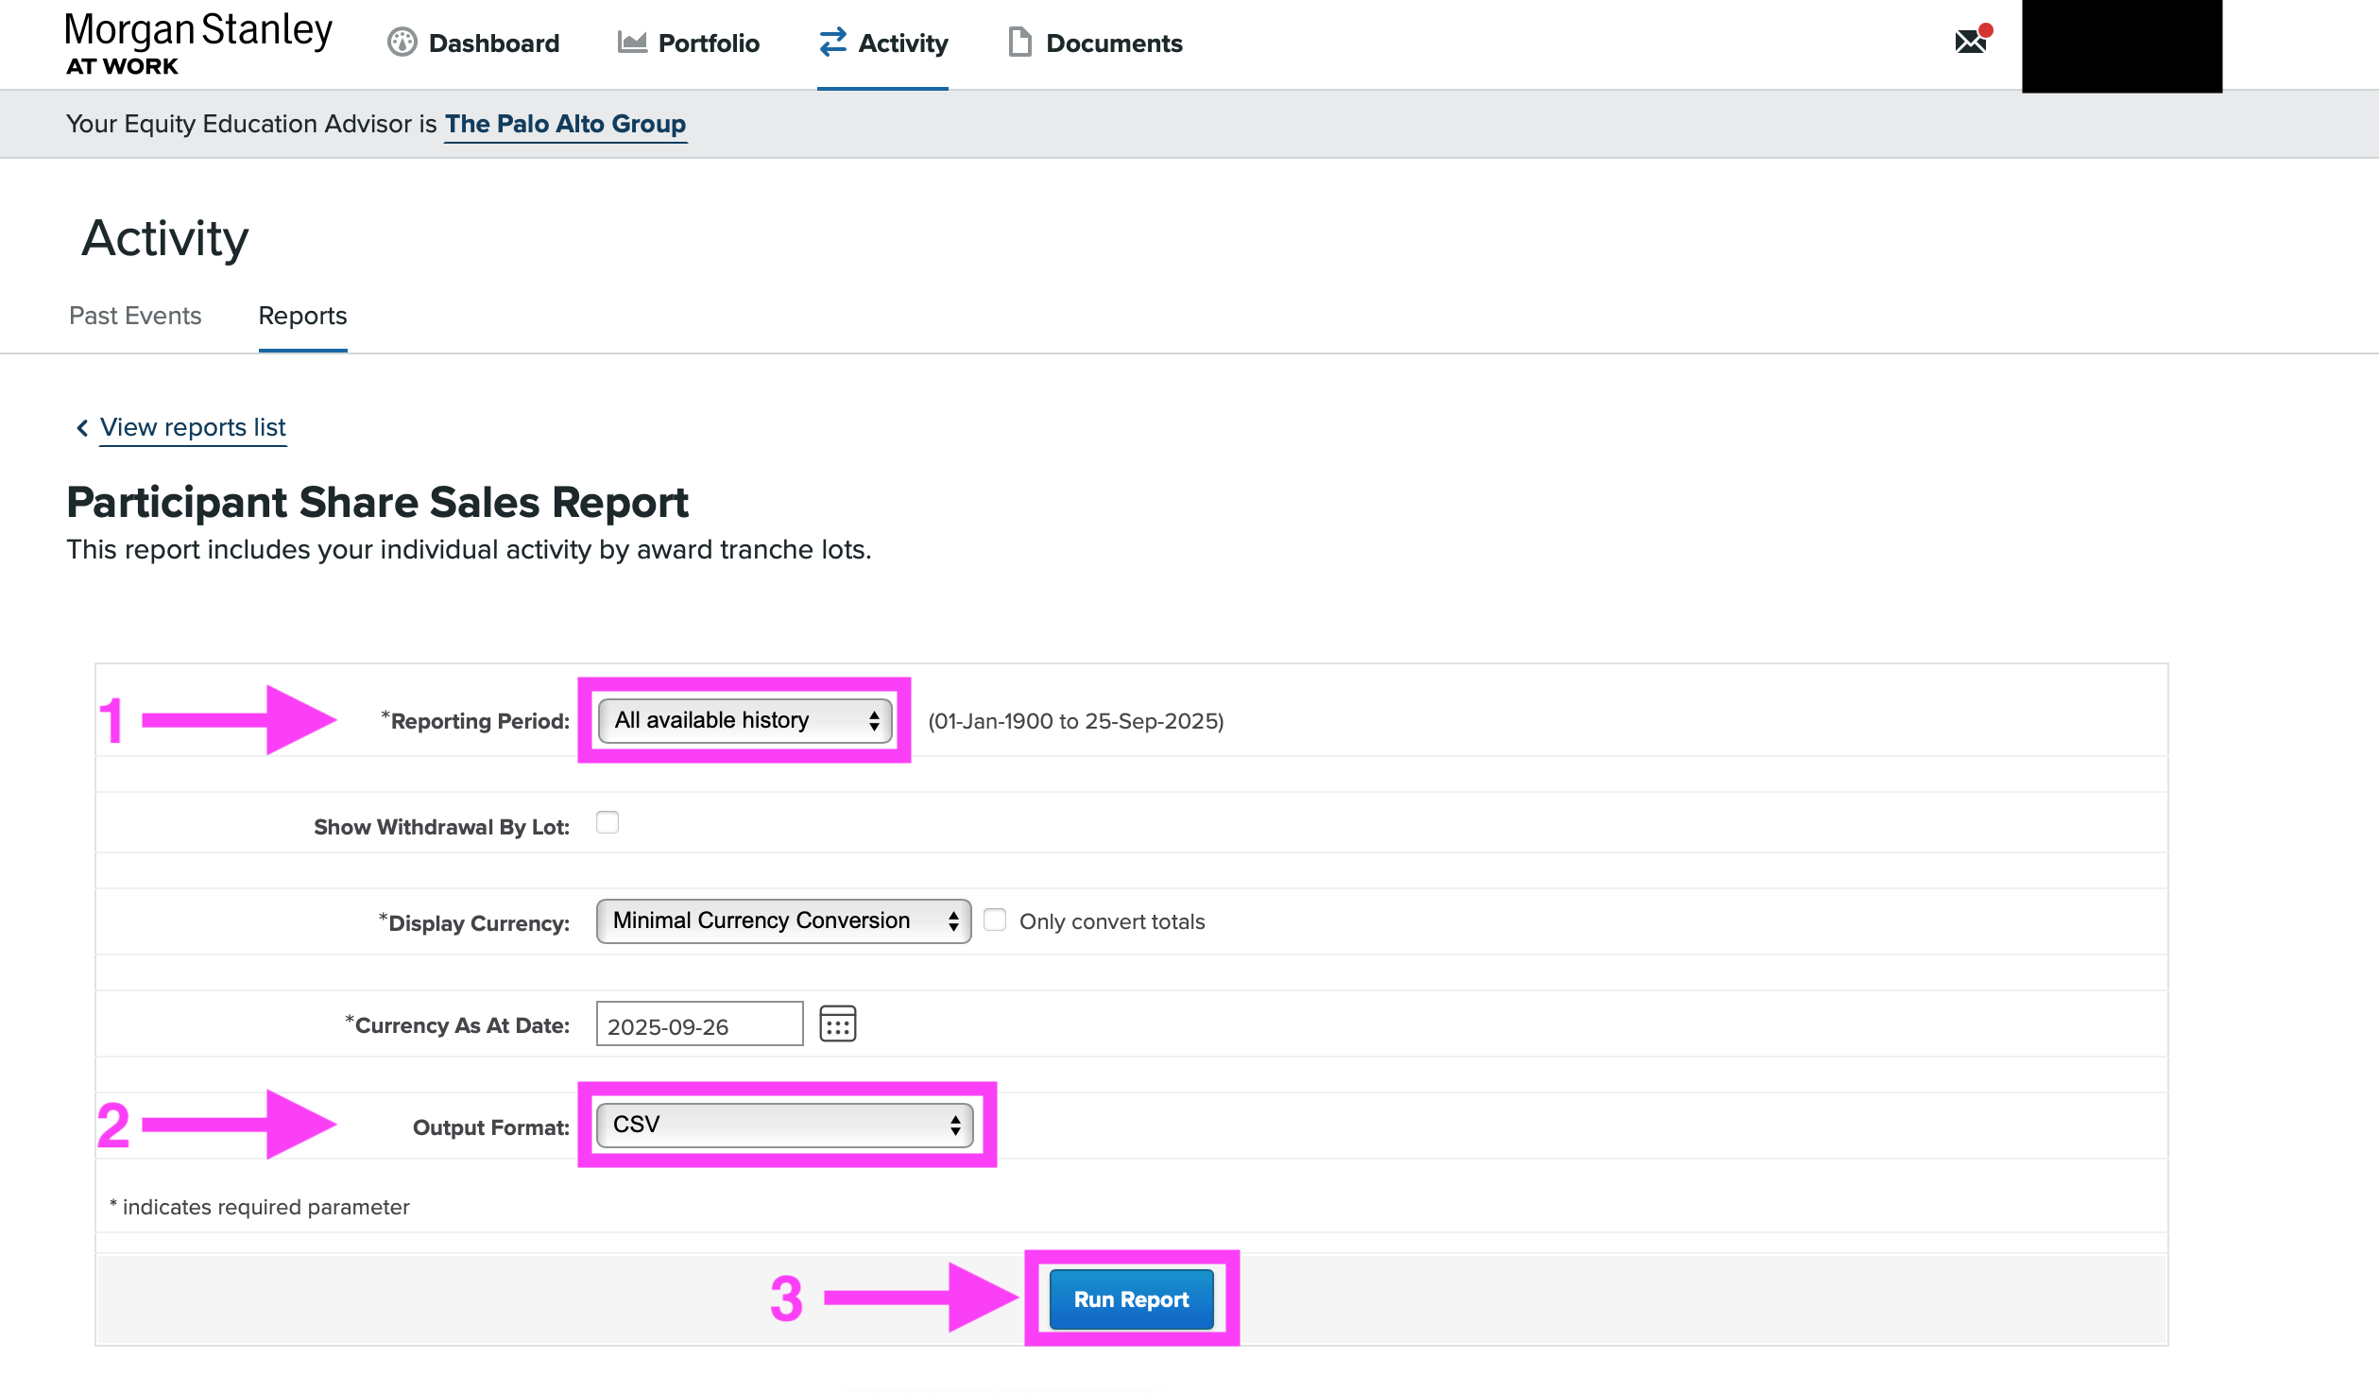This screenshot has width=2379, height=1393.
Task: Select the Reports tab
Action: [302, 316]
